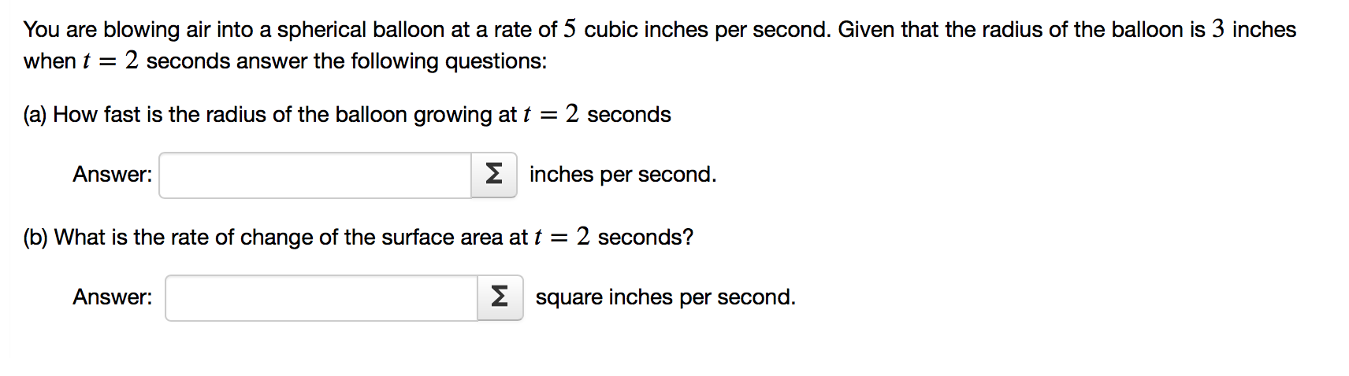This screenshot has height=376, width=1349.
Task: Open the equation editor for part (a)
Action: [494, 175]
